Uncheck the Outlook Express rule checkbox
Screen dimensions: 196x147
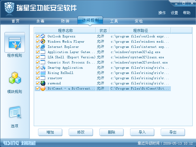pos(38,36)
